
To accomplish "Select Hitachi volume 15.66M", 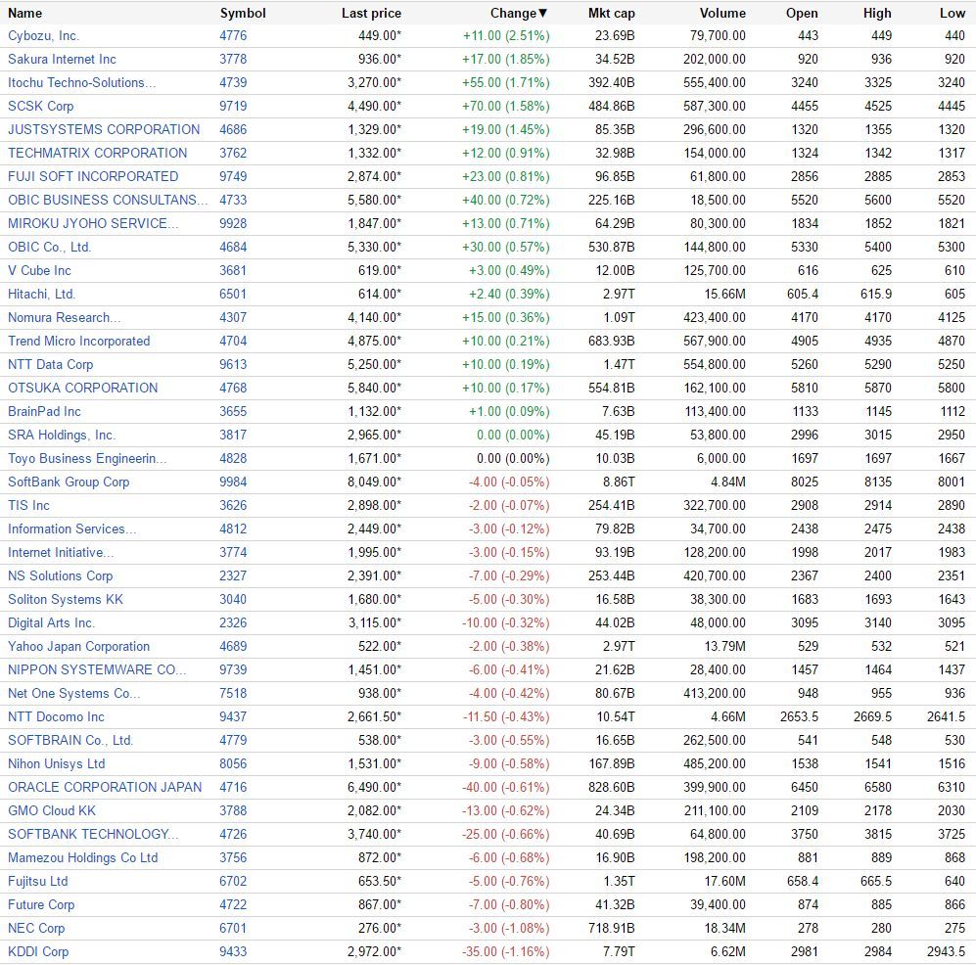I will tap(724, 295).
